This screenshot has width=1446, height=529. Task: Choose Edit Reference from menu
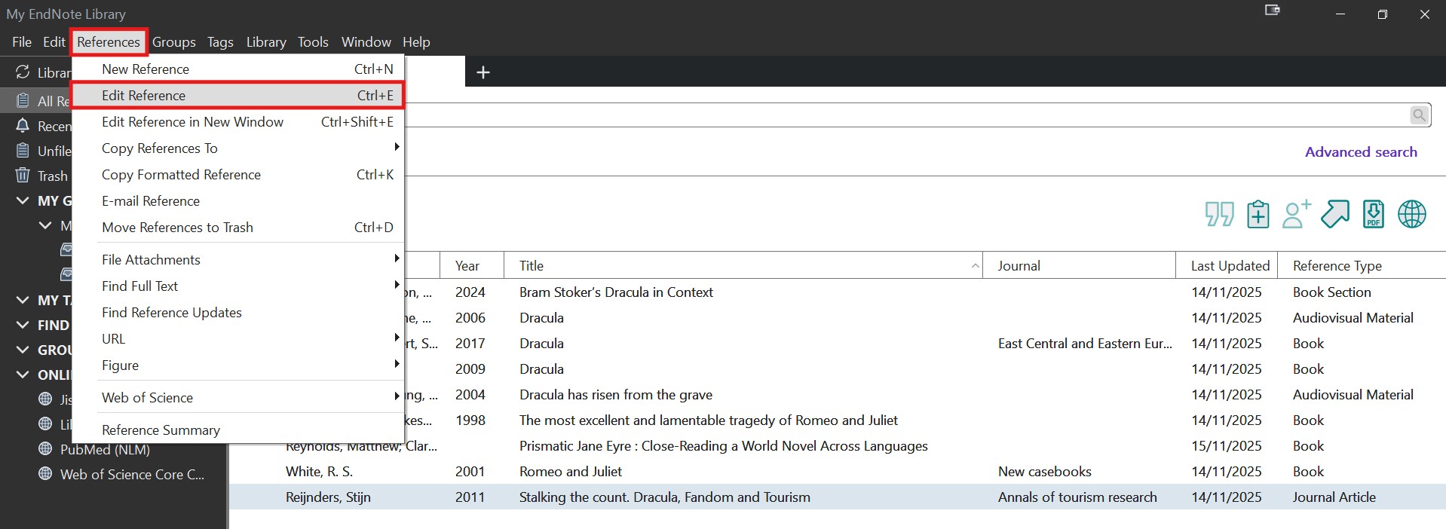[x=237, y=95]
